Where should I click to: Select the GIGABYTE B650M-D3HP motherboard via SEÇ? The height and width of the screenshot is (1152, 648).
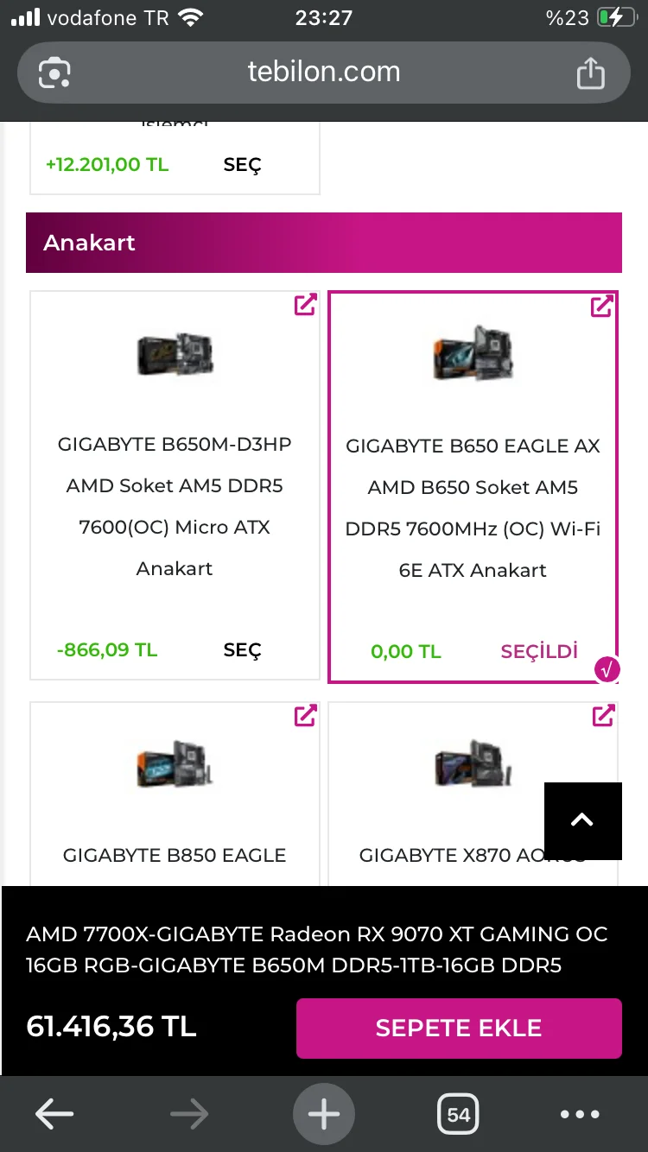pos(242,650)
